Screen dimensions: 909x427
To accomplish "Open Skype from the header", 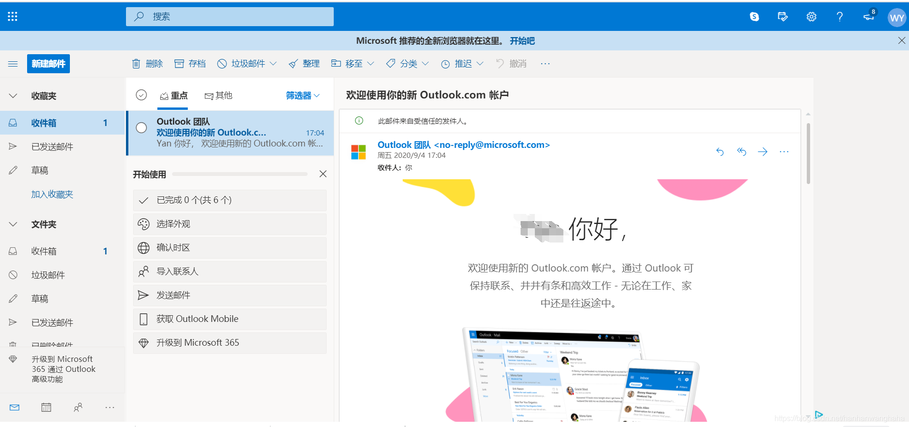I will pos(754,17).
